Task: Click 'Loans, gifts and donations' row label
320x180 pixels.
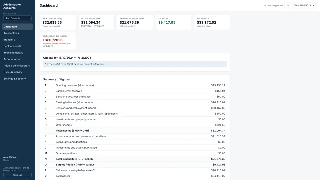Action: 71,142
